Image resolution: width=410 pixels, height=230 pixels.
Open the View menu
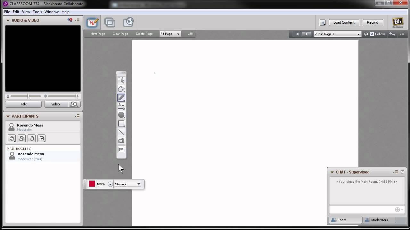(x=26, y=12)
